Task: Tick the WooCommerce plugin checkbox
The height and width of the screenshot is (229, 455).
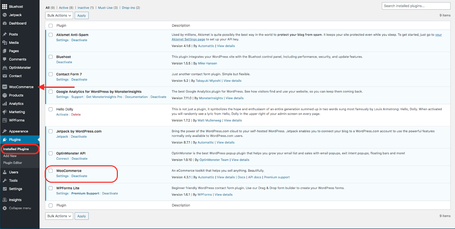Action: pos(51,171)
